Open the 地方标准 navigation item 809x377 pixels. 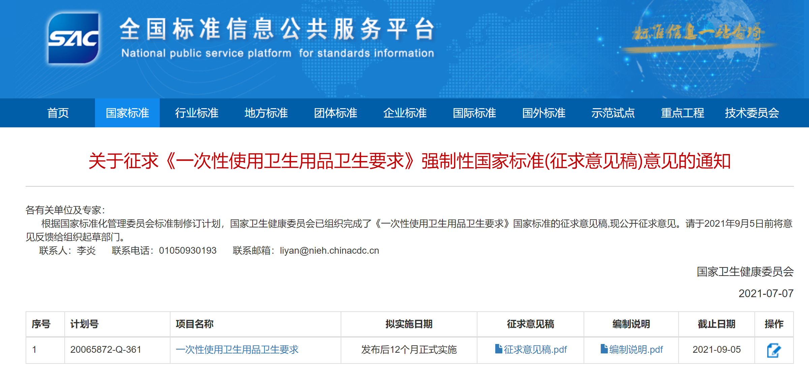point(266,113)
